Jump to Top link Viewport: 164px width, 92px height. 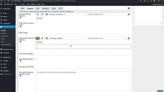(x=21, y=11)
